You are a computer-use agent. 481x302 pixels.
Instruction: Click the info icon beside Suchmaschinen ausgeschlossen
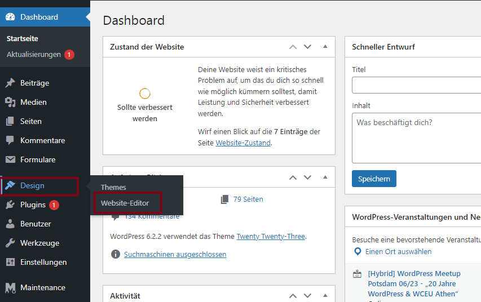point(116,254)
